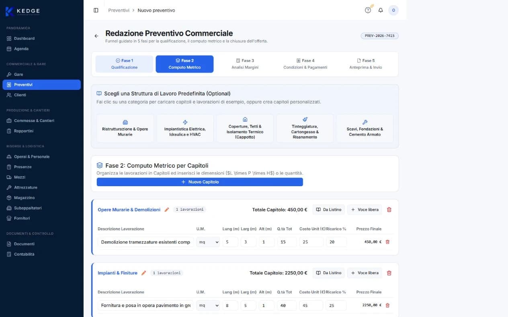Open the user avatar menu

pyautogui.click(x=393, y=10)
